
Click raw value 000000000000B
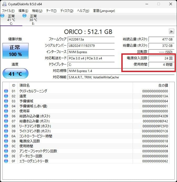click(155, 151)
